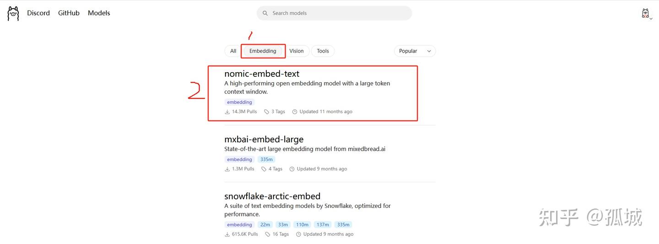Open the Popular sort dropdown
The height and width of the screenshot is (244, 659).
415,51
